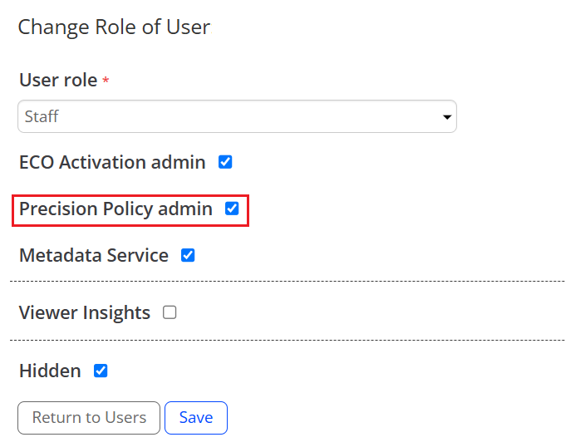The width and height of the screenshot is (565, 447).
Task: Click the User role field label
Action: 58,81
